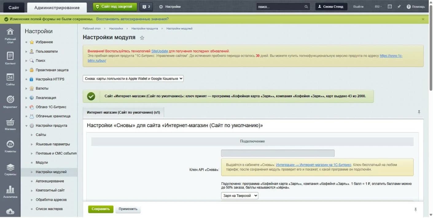Click the Применить button
The height and width of the screenshot is (218, 433).
point(128,209)
